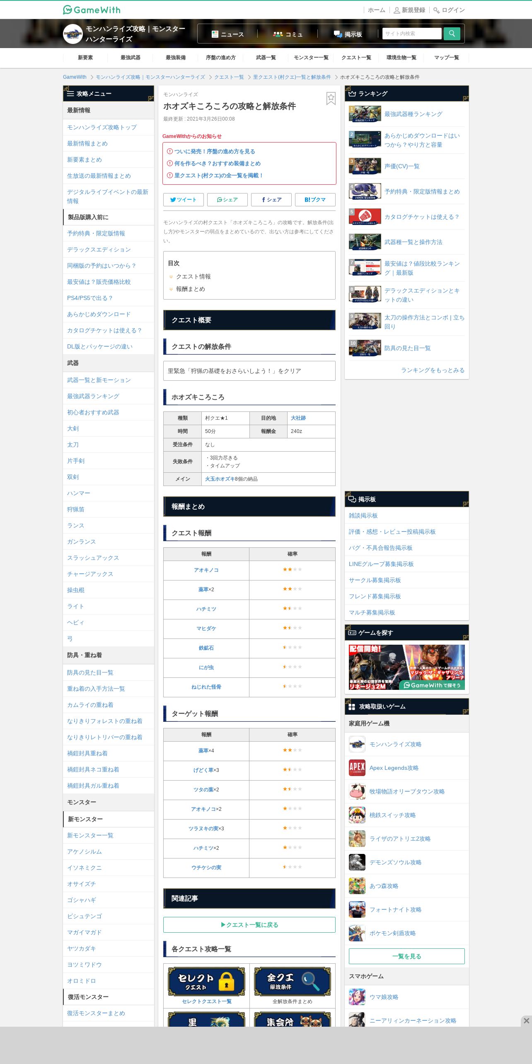Open the クエスト一覧 nav tab

tap(356, 58)
